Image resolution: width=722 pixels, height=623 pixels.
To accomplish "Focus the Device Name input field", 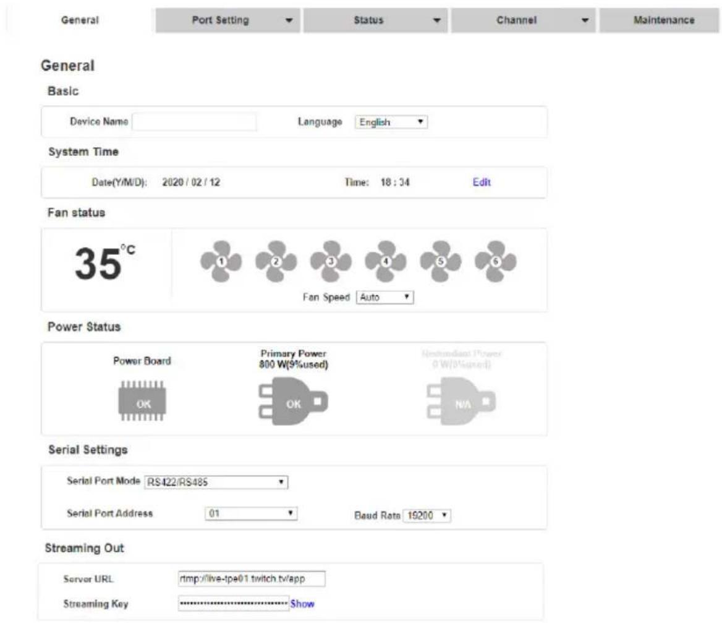I will pyautogui.click(x=194, y=122).
